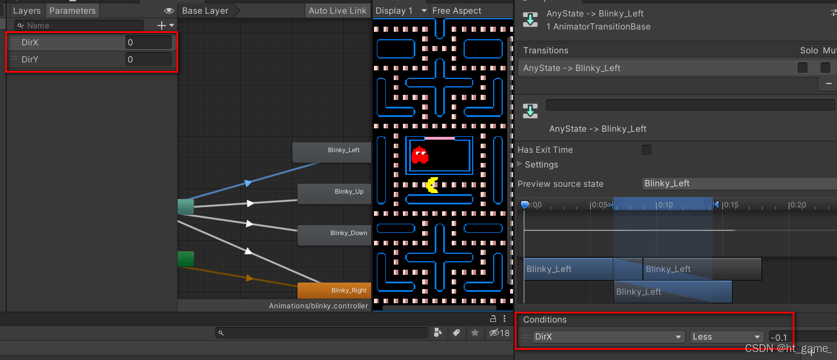Viewport: 837px width, 360px height.
Task: Click the transition end marker near 0:15
Action: [x=716, y=204]
